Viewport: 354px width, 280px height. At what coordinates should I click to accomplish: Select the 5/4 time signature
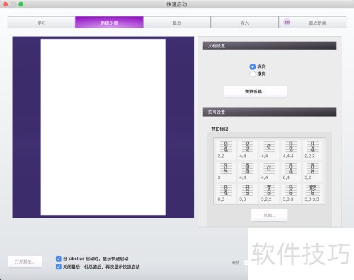click(x=290, y=171)
